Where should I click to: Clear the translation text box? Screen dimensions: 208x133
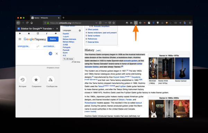57,54
